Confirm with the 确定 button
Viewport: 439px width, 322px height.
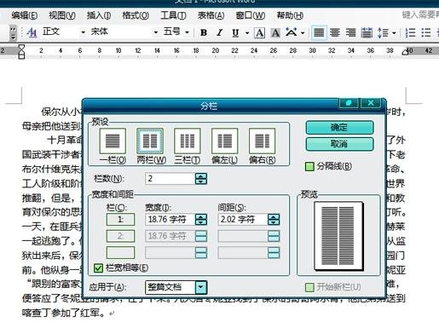339,128
